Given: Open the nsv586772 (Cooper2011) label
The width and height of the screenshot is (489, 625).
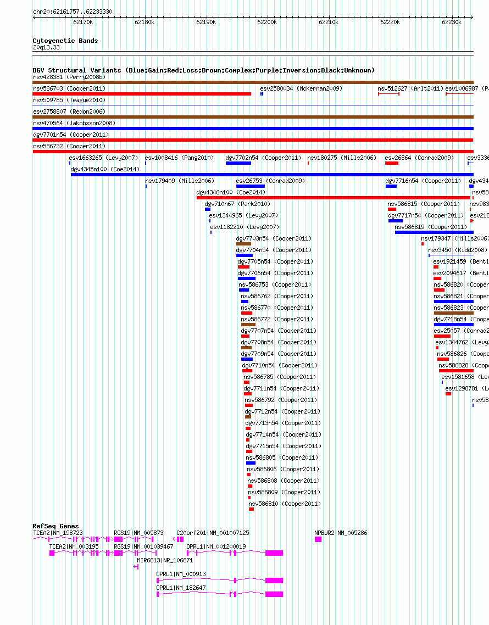Looking at the screenshot, I should [x=277, y=320].
